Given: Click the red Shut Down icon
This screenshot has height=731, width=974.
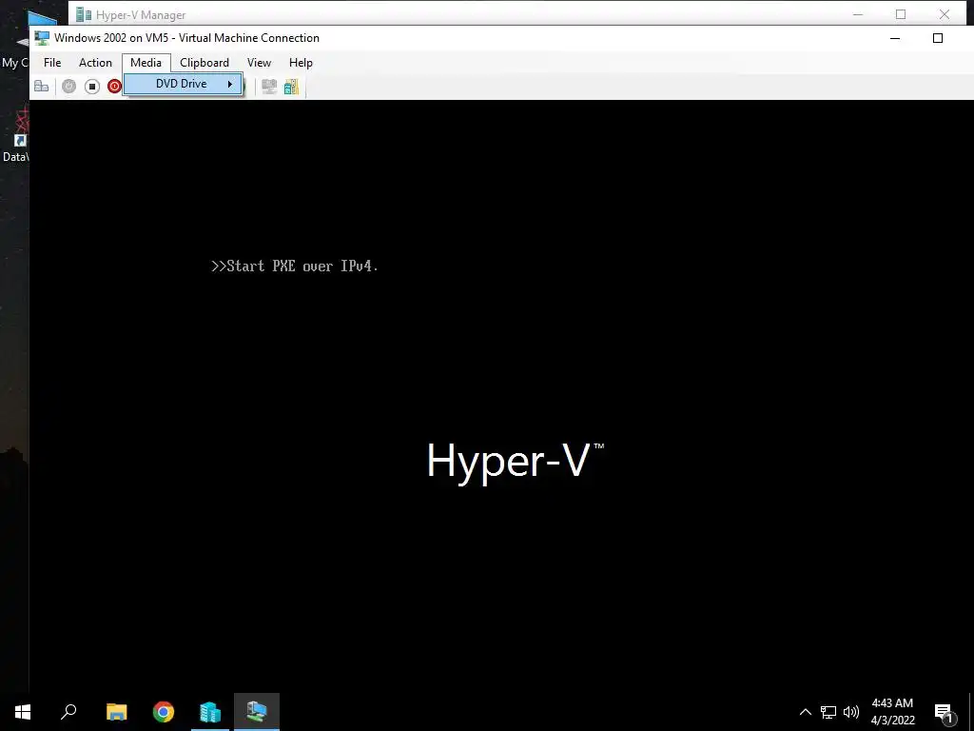Looking at the screenshot, I should (114, 87).
